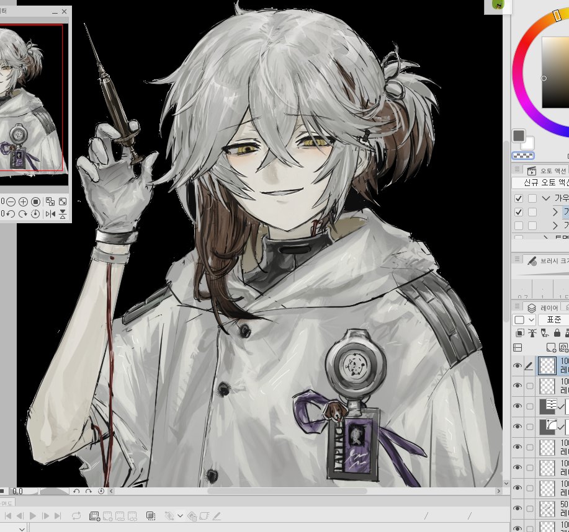Viewport: 569px width, 532px height.
Task: Switch to the 레이어 tab
Action: click(542, 308)
